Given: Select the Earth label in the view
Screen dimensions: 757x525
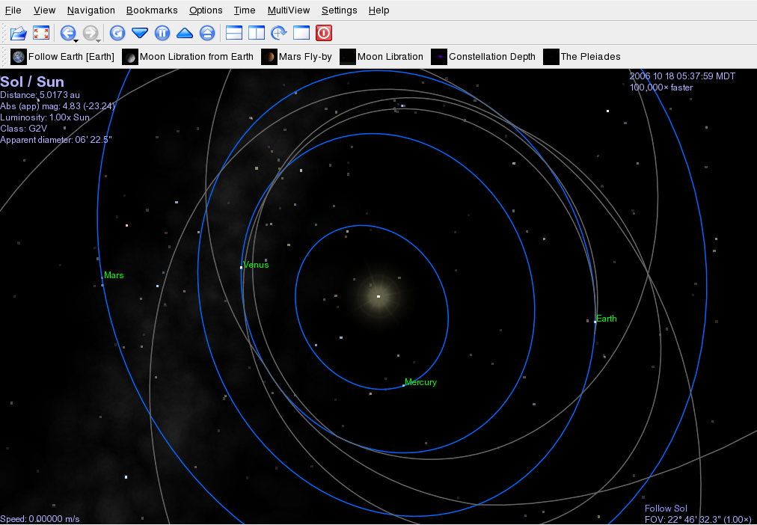Looking at the screenshot, I should click(x=607, y=319).
